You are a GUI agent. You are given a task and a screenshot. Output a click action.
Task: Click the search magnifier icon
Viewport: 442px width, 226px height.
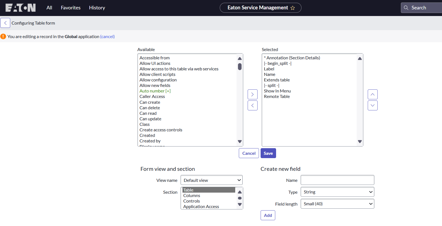tap(406, 8)
